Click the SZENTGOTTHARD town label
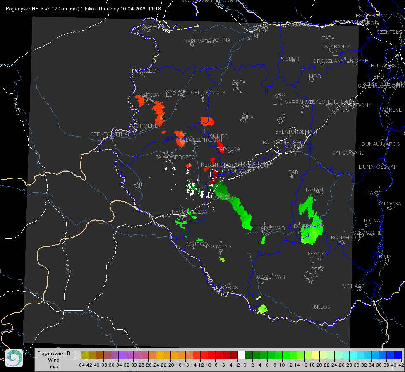The width and height of the screenshot is (405, 372). [113, 134]
